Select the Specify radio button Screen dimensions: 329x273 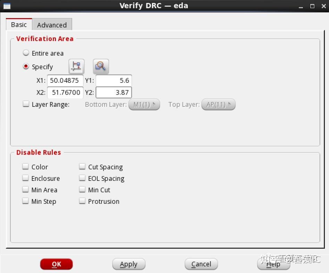coord(26,67)
